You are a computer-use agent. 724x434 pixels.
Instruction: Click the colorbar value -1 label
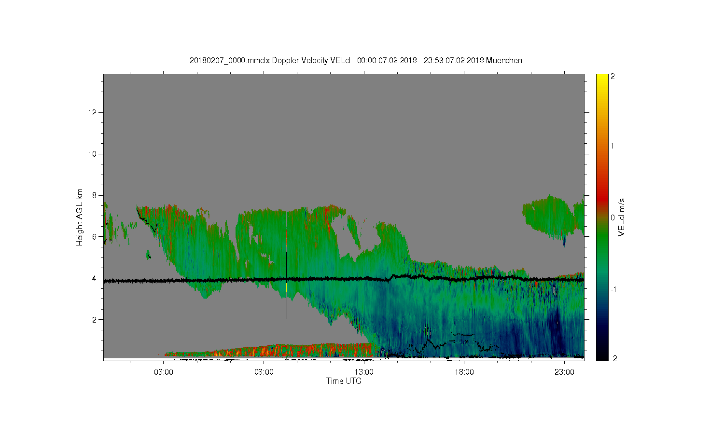point(614,289)
